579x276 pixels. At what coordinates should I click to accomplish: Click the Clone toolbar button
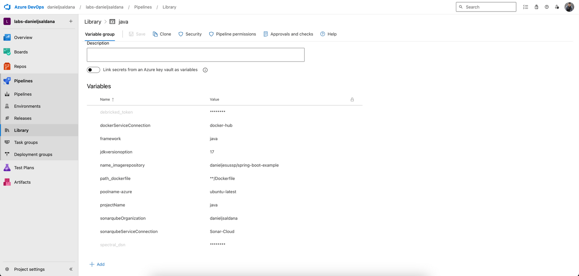pyautogui.click(x=162, y=34)
